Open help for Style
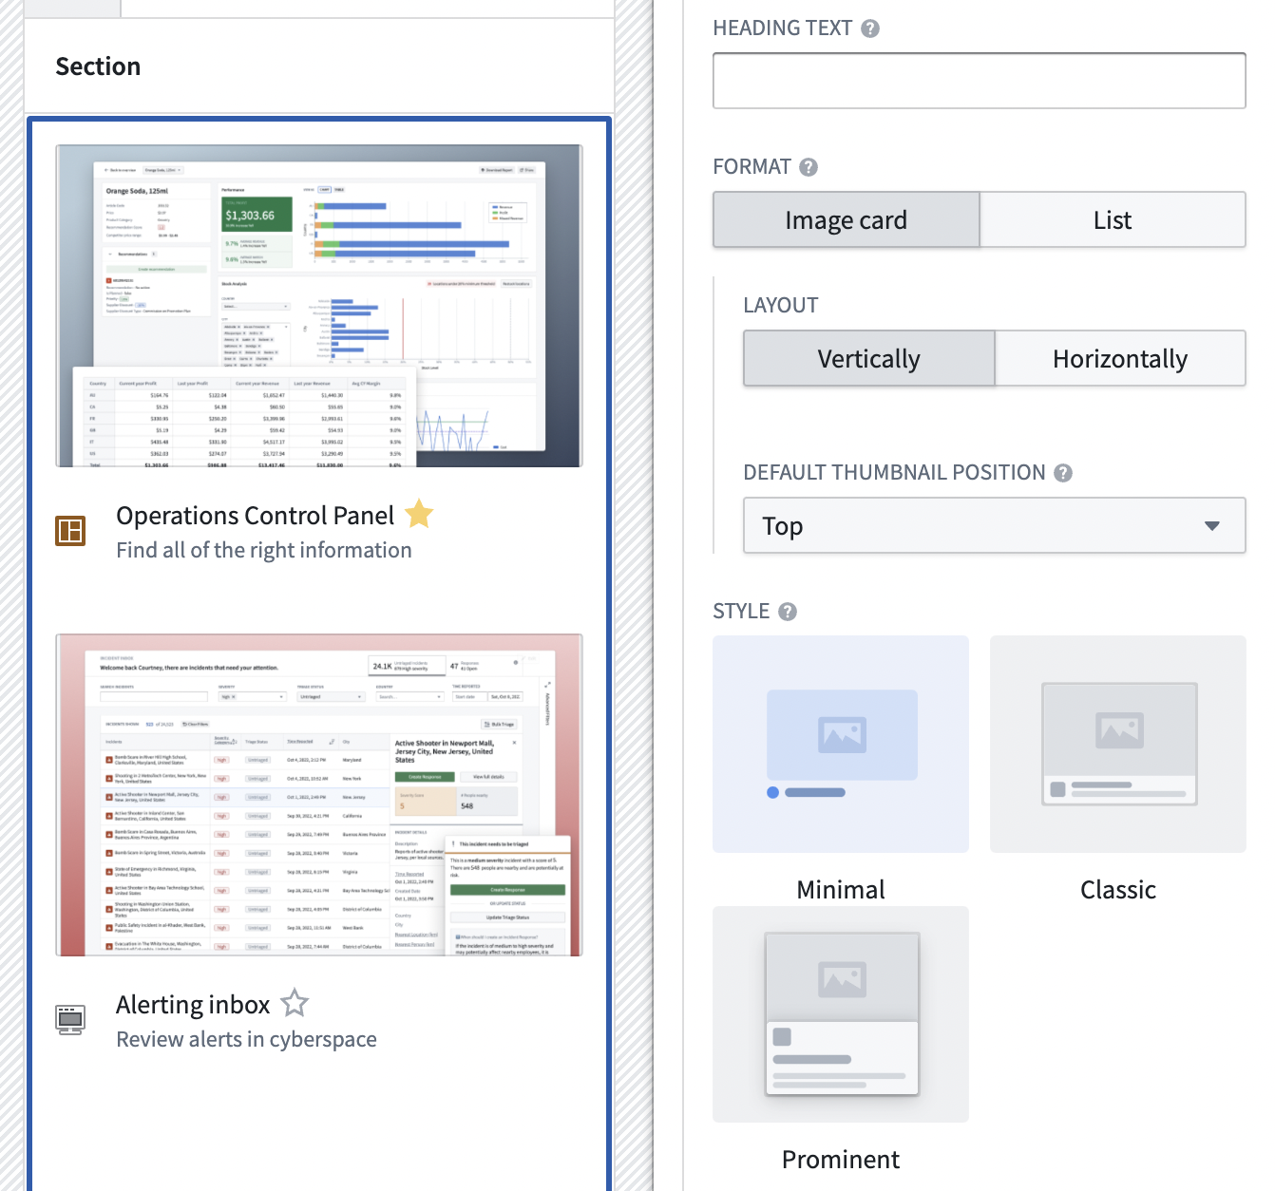 (x=788, y=612)
